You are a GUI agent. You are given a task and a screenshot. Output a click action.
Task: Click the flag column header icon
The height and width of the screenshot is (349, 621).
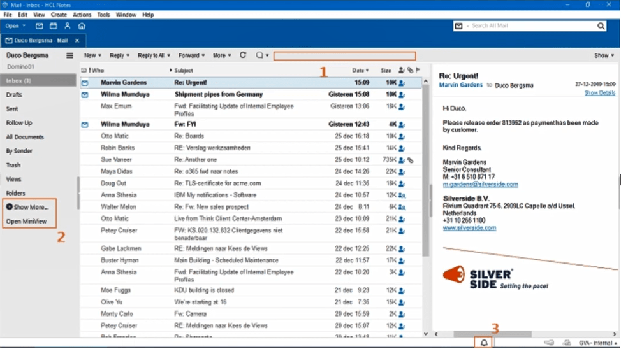click(418, 70)
